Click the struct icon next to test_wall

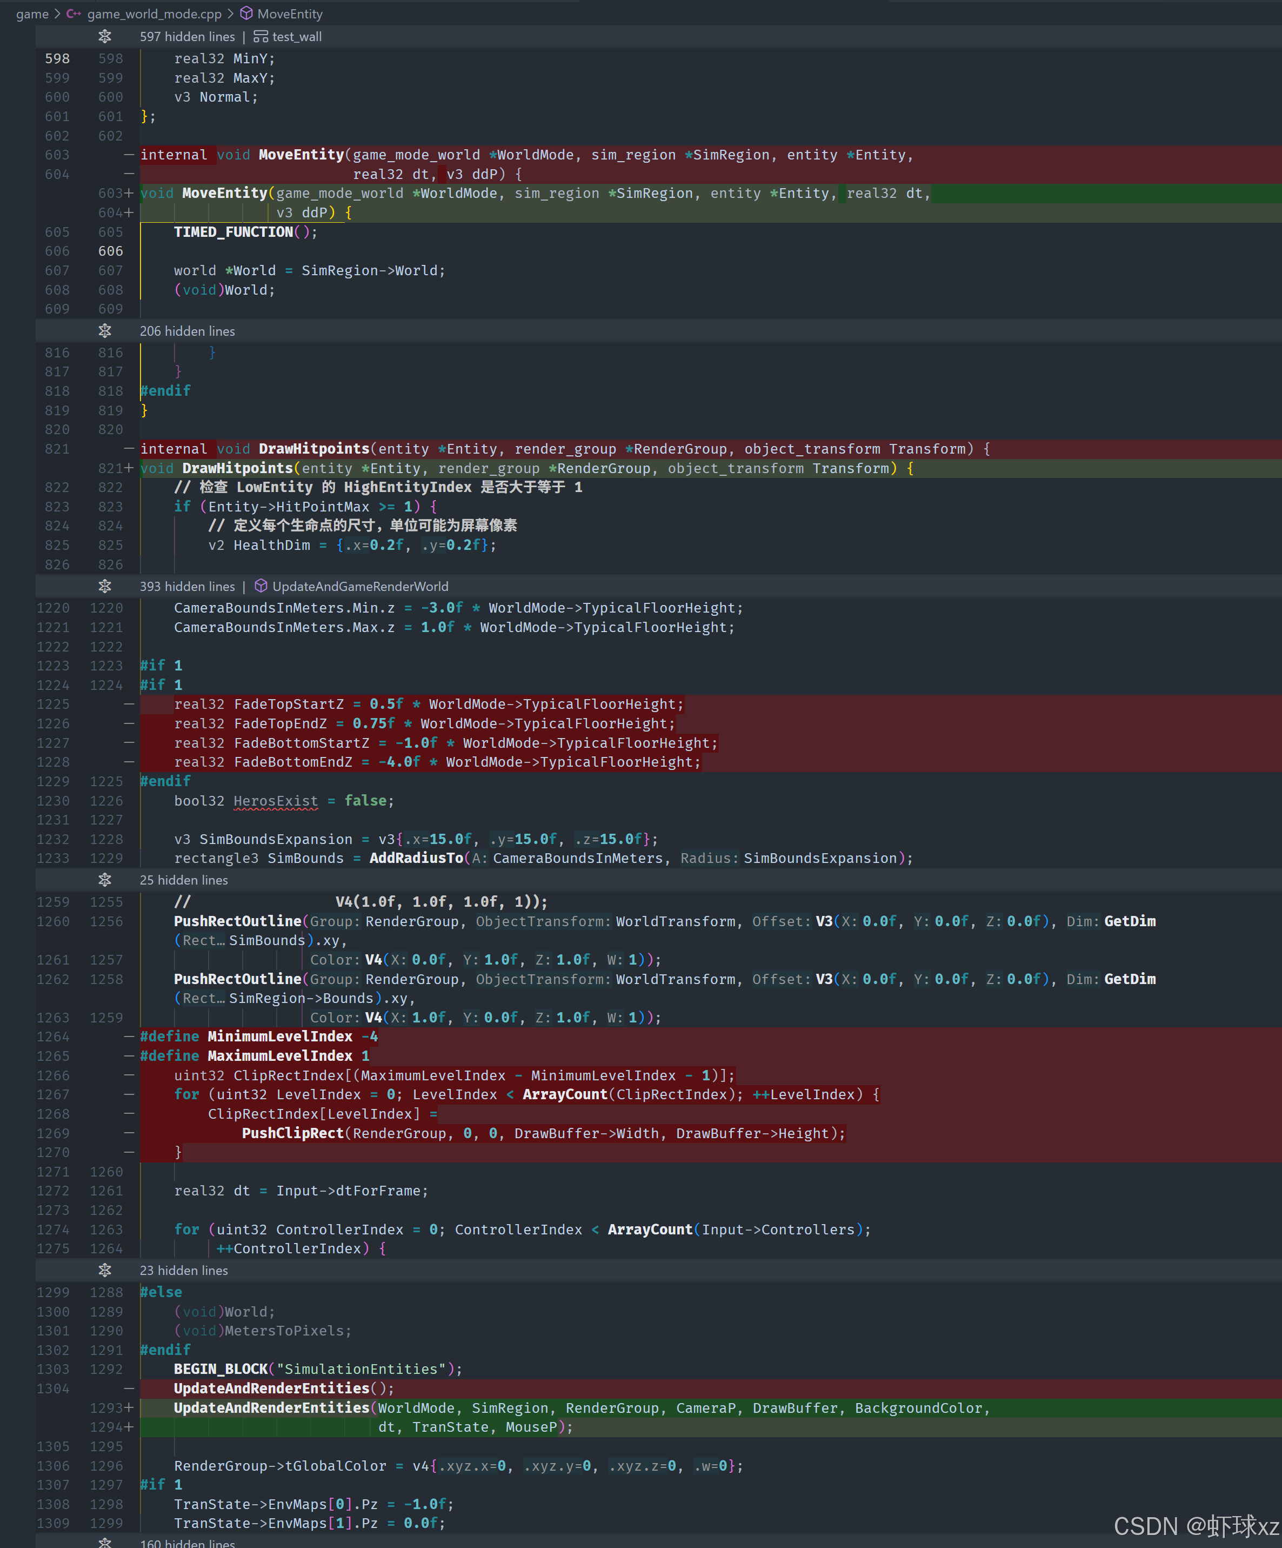tap(260, 37)
